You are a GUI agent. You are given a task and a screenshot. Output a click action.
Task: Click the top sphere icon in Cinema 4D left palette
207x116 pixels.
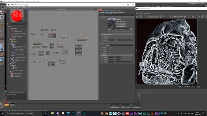tap(2, 12)
